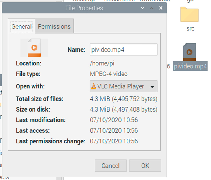
Task: Click the src folder name label
Action: click(190, 29)
